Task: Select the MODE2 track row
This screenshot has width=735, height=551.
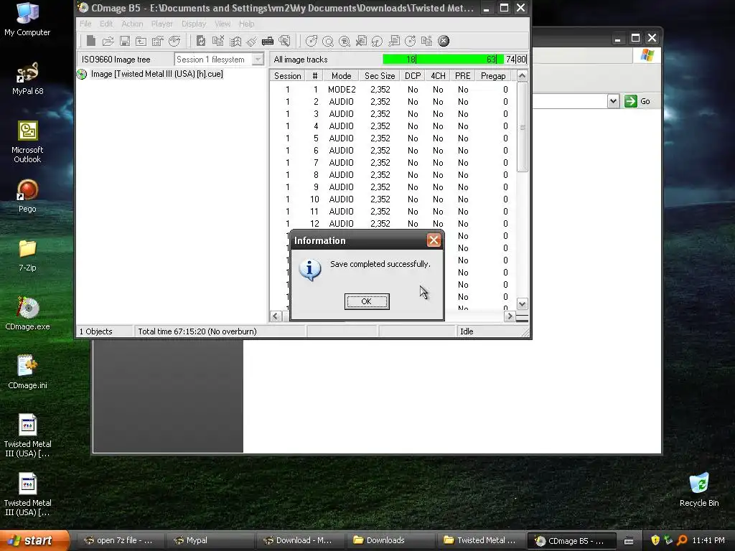Action: coord(392,90)
